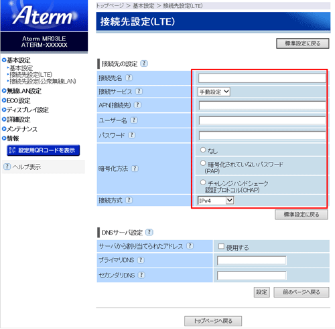
Task: Open the 接続サービス 手動設定 dropdown
Action: pyautogui.click(x=214, y=92)
